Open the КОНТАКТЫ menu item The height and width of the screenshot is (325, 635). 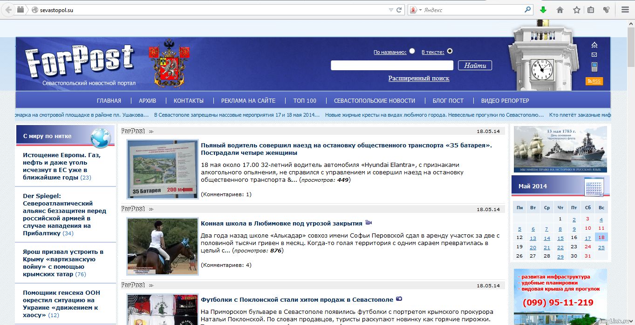(x=189, y=100)
